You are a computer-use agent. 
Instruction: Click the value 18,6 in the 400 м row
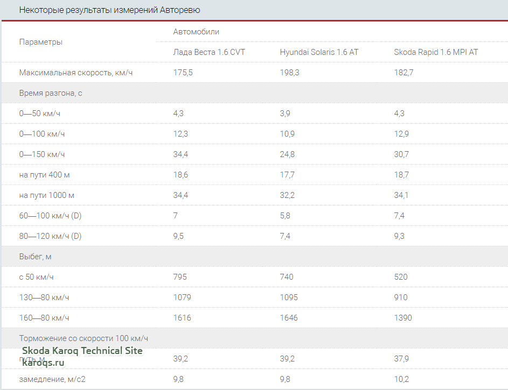coord(180,175)
